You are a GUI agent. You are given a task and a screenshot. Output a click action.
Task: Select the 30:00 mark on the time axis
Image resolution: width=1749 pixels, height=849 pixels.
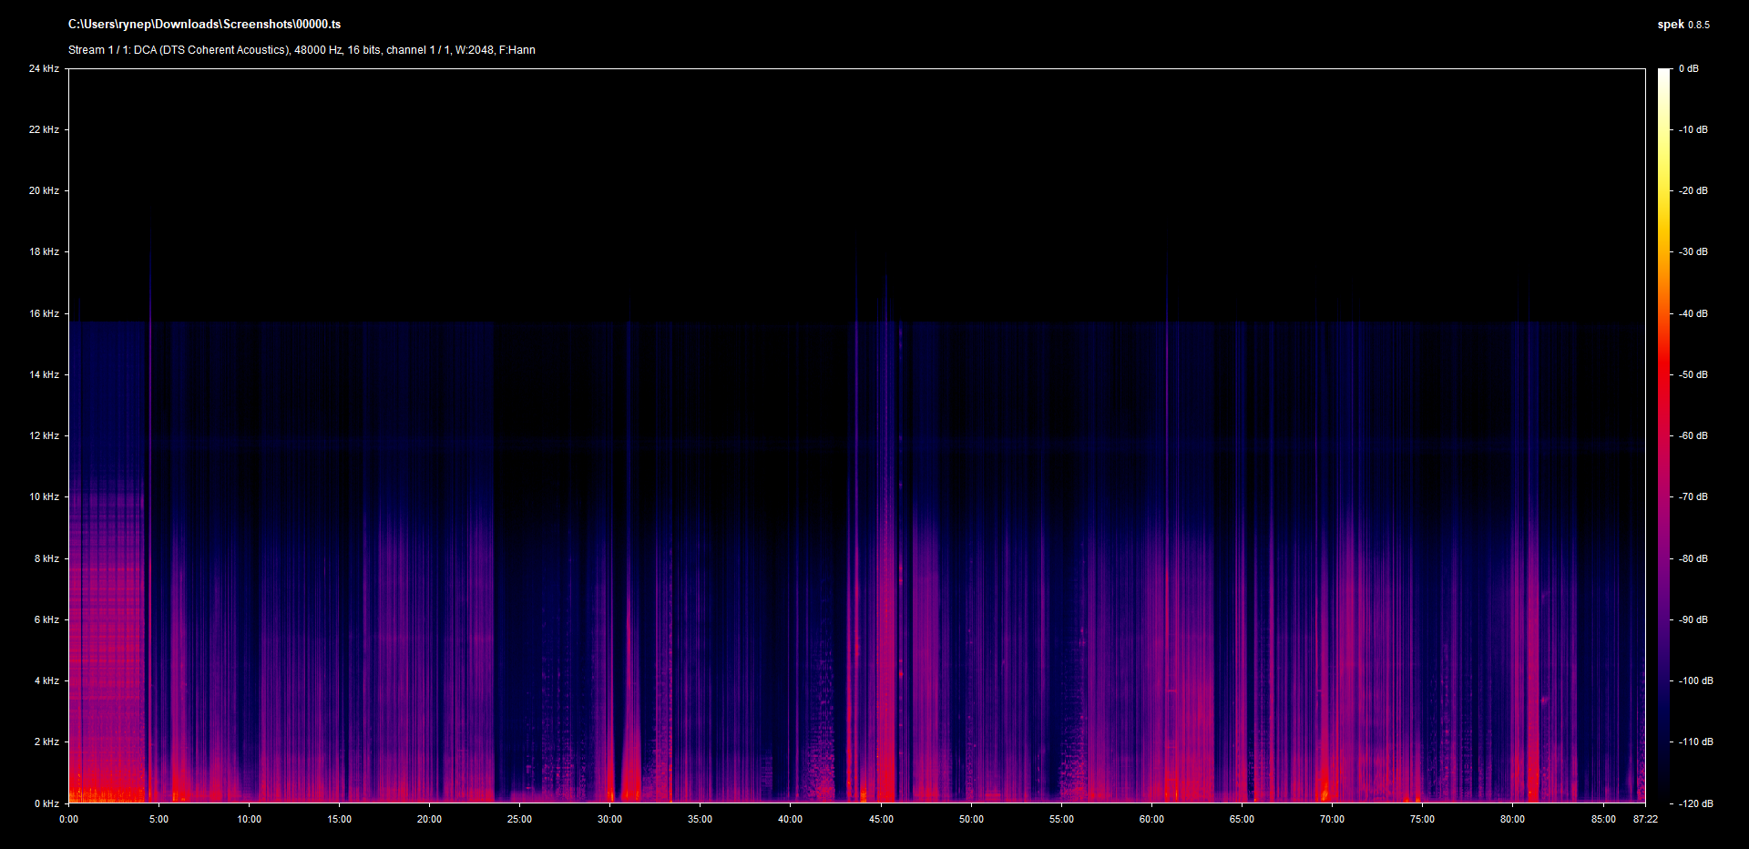pyautogui.click(x=609, y=819)
